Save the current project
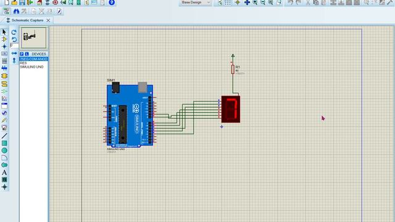This screenshot has width=395, height=222. click(x=22, y=2)
